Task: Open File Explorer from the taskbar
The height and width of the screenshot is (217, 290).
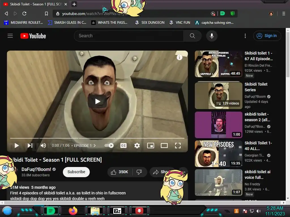Action: (x=95, y=211)
